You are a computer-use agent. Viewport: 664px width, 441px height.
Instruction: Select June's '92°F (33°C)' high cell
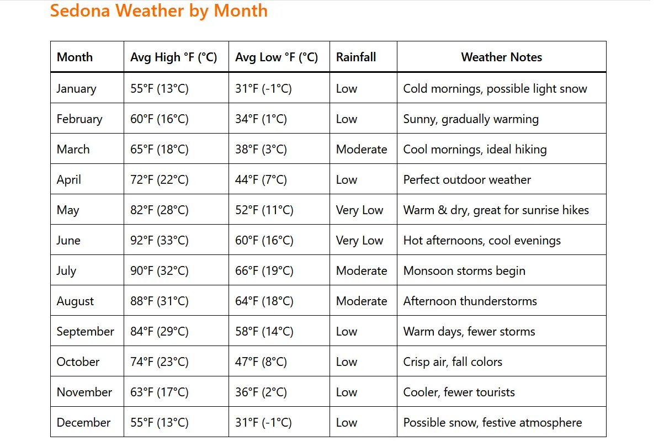[x=160, y=240]
